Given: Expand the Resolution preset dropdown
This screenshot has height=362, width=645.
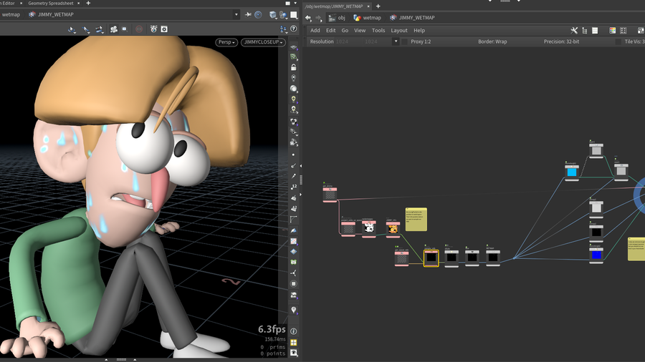Looking at the screenshot, I should tap(395, 41).
